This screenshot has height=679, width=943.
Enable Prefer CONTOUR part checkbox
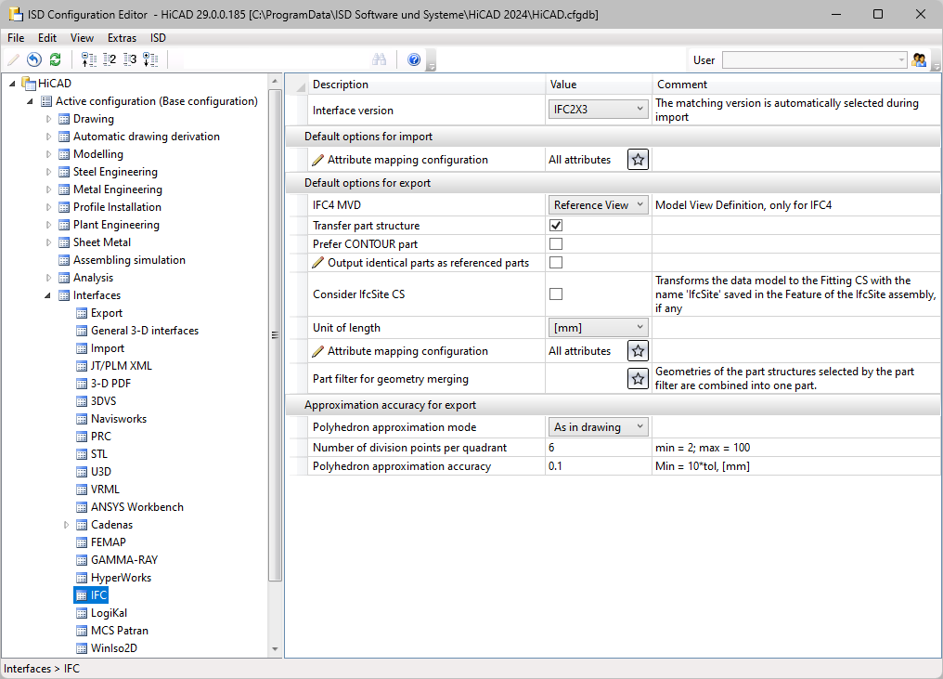(x=556, y=244)
